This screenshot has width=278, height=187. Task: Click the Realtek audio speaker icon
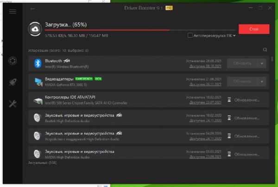[37, 118]
